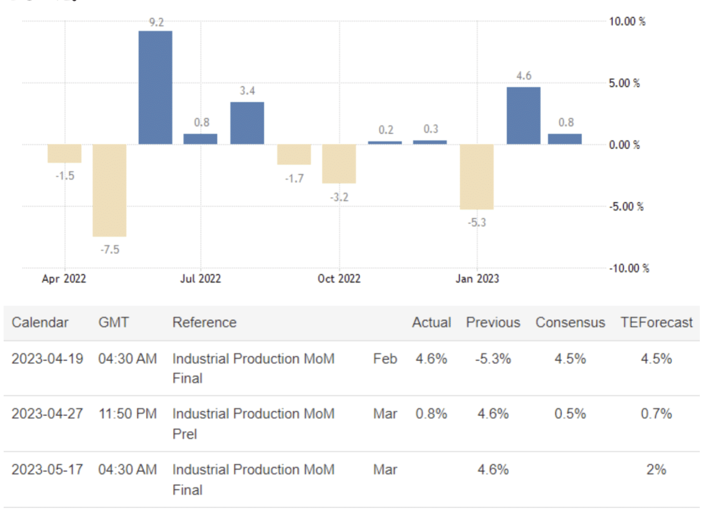The width and height of the screenshot is (704, 509).
Task: Click the 2023-04-19 calendar date
Action: tap(47, 359)
